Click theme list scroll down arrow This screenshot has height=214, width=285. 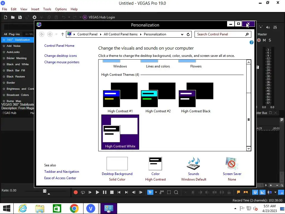pos(249,149)
